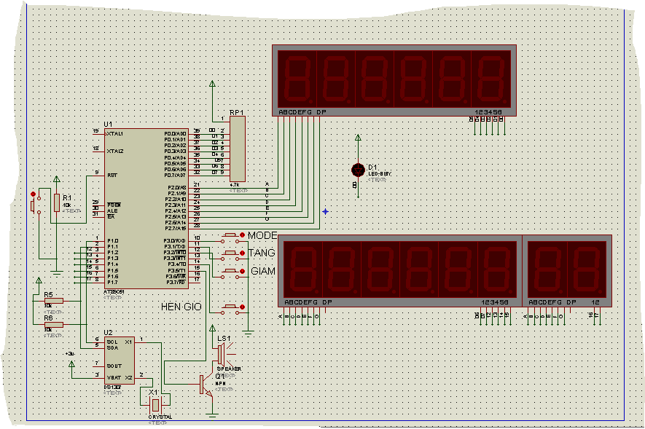This screenshot has height=429, width=645.
Task: Push the TANG push-button actuator
Action: tap(230, 253)
